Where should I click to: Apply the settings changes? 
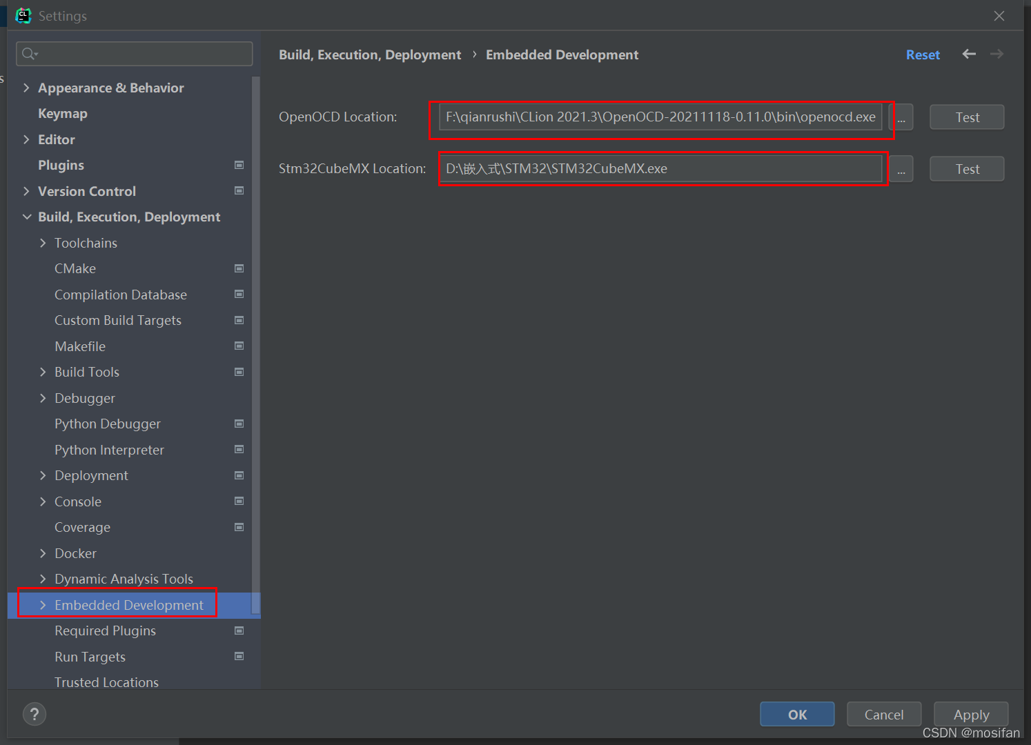[971, 715]
